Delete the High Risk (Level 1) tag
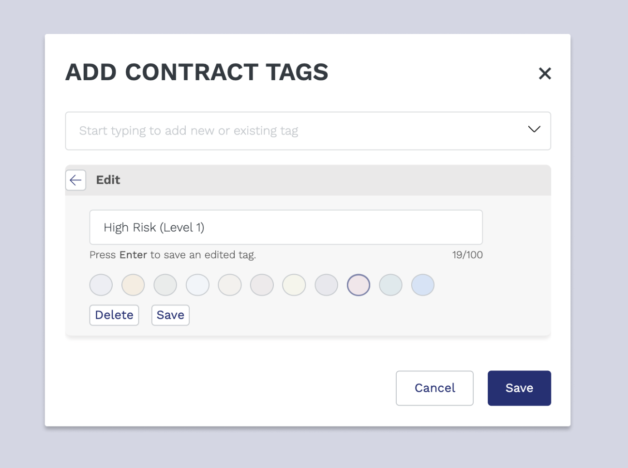Screen dimensions: 628x468 tap(114, 315)
